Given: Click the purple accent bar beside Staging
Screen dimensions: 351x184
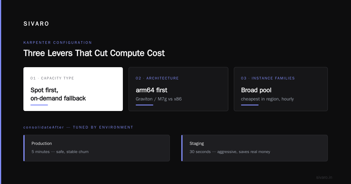Looking at the screenshot, I should 182,148.
